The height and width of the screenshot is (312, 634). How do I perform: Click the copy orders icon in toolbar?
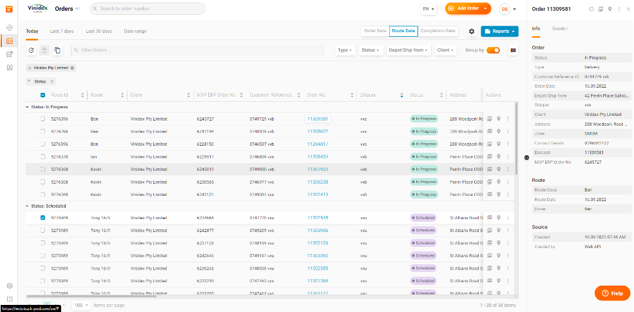(57, 50)
